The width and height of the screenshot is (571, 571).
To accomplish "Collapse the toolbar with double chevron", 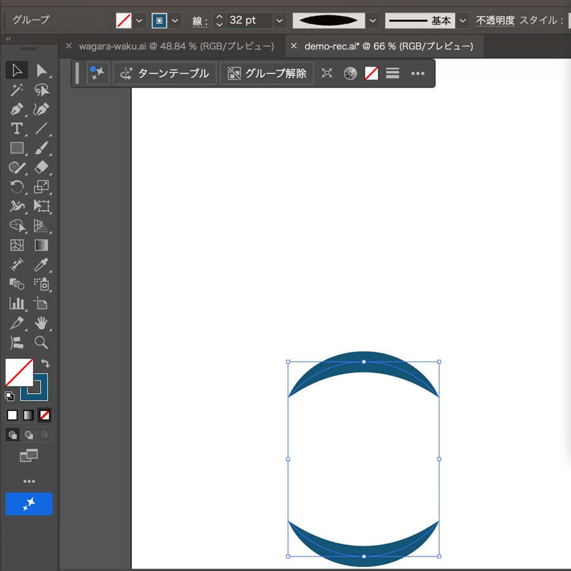I will pyautogui.click(x=8, y=39).
